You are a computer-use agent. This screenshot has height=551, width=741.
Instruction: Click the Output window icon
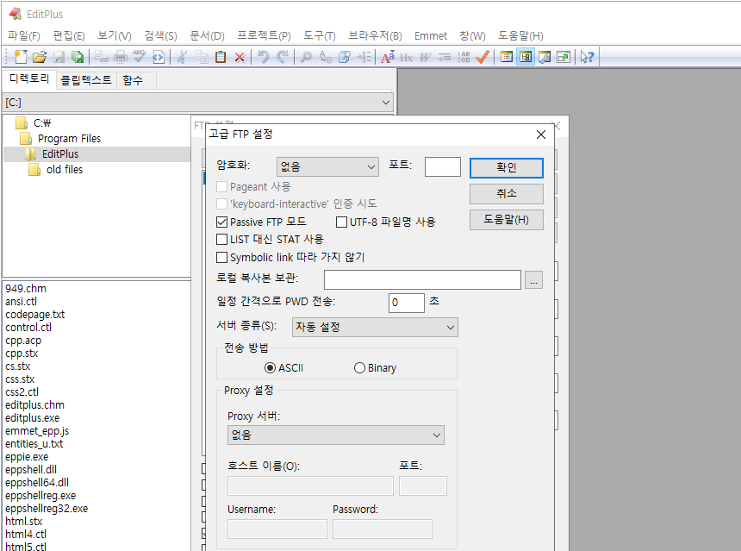coord(545,57)
